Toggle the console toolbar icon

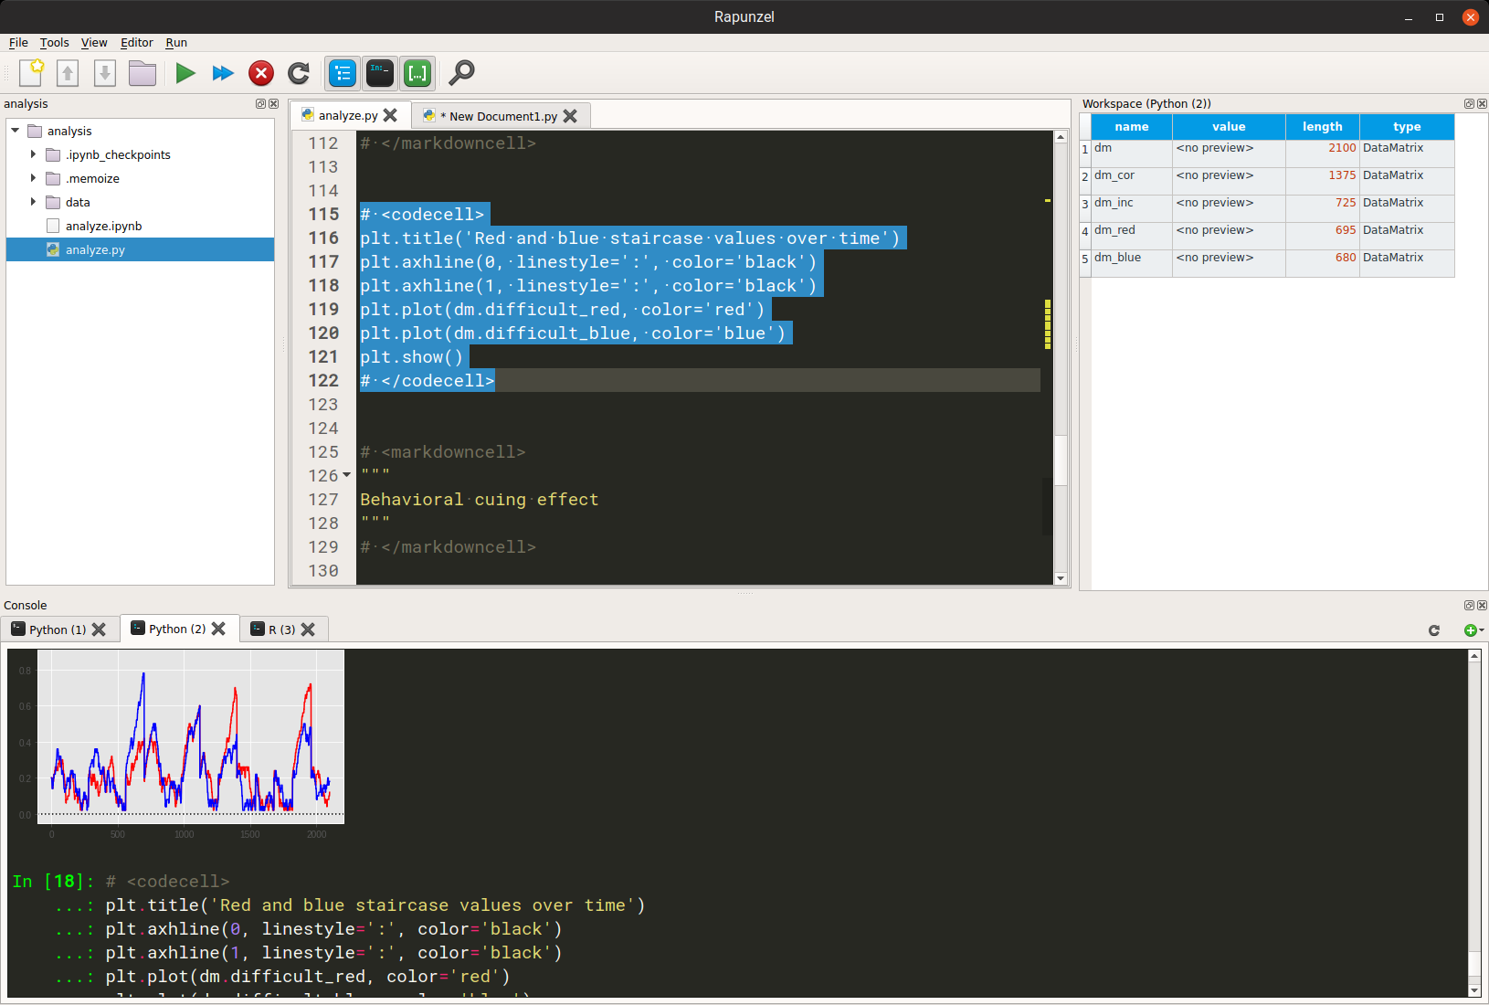point(380,73)
